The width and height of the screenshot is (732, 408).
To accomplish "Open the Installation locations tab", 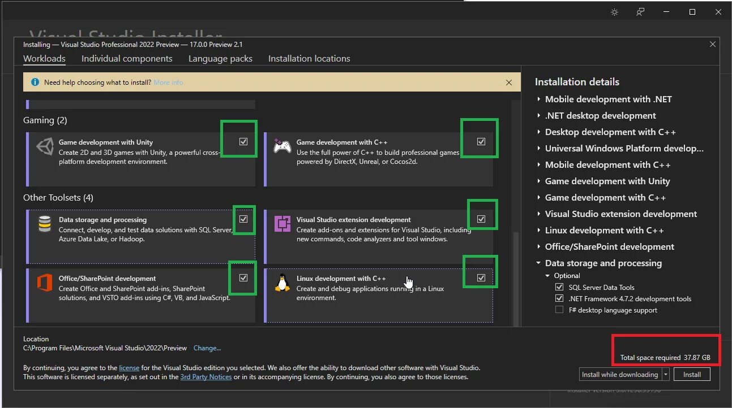I will [309, 59].
